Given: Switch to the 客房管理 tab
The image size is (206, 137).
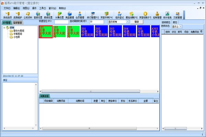Looking at the screenshot, I should point(18,23).
